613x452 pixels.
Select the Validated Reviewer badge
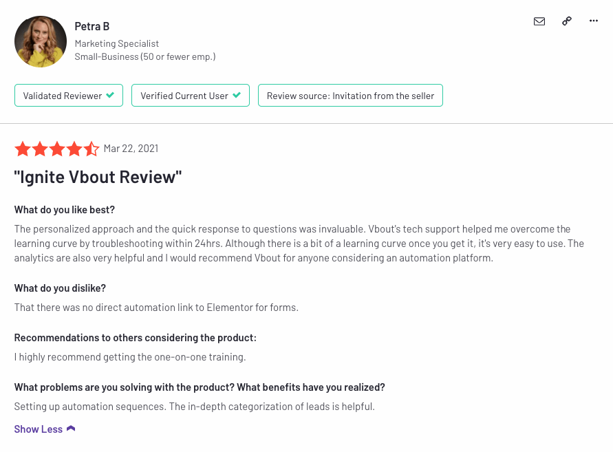click(x=69, y=96)
